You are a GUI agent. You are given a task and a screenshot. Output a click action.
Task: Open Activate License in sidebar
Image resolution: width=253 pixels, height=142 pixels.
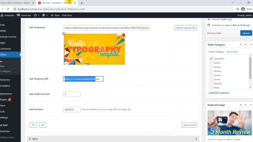pos(8,37)
